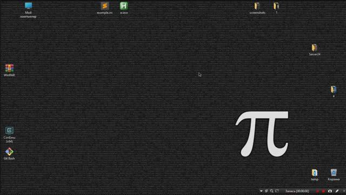Viewport: 346px width, 195px height.
Task: Open the screenshots folder
Action: [x=257, y=8]
